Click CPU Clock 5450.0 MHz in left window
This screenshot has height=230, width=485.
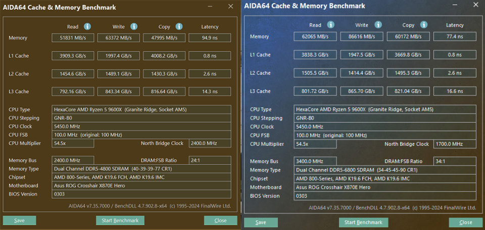click(x=141, y=126)
